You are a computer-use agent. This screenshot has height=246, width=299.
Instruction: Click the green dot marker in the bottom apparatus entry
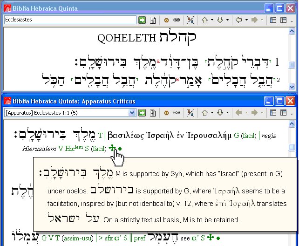pos(218,238)
